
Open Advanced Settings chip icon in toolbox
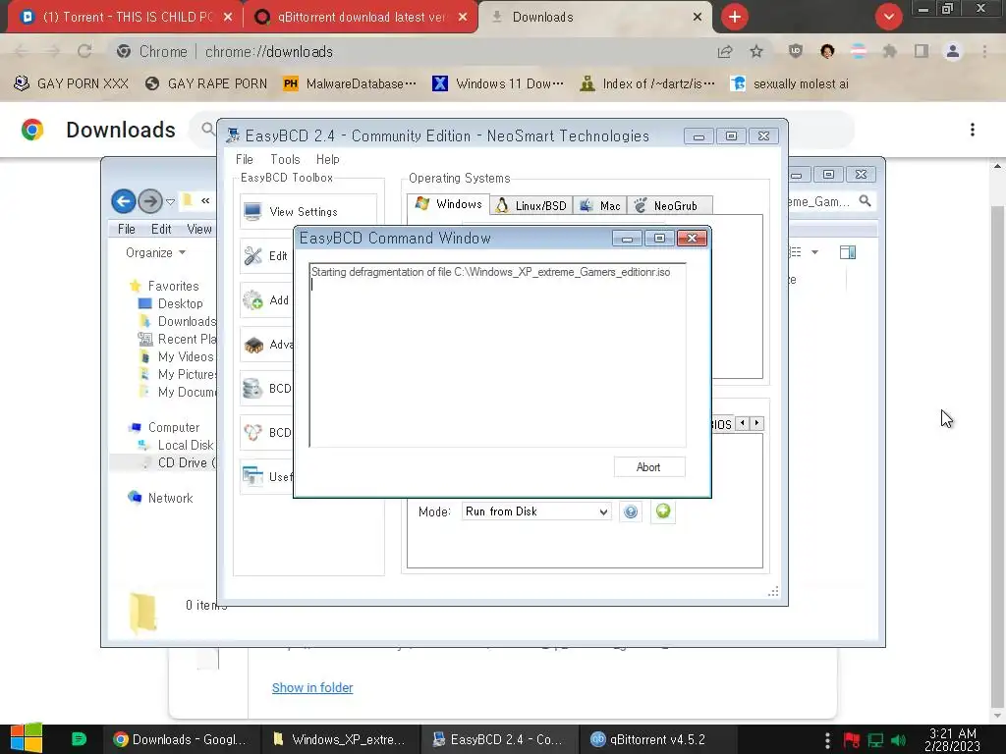pos(253,345)
